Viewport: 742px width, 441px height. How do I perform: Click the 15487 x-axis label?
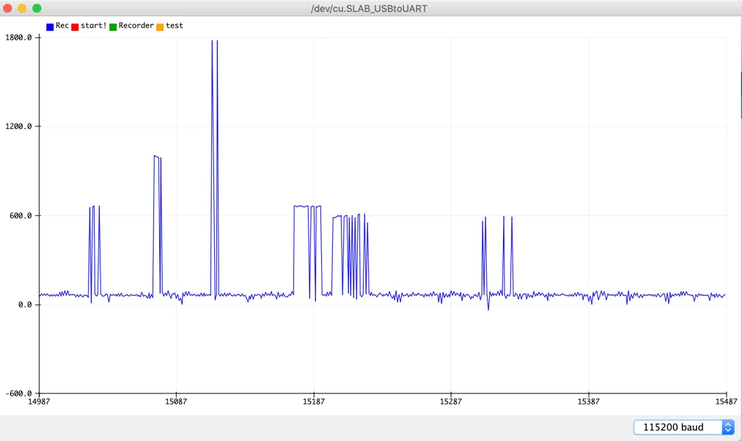pyautogui.click(x=726, y=401)
